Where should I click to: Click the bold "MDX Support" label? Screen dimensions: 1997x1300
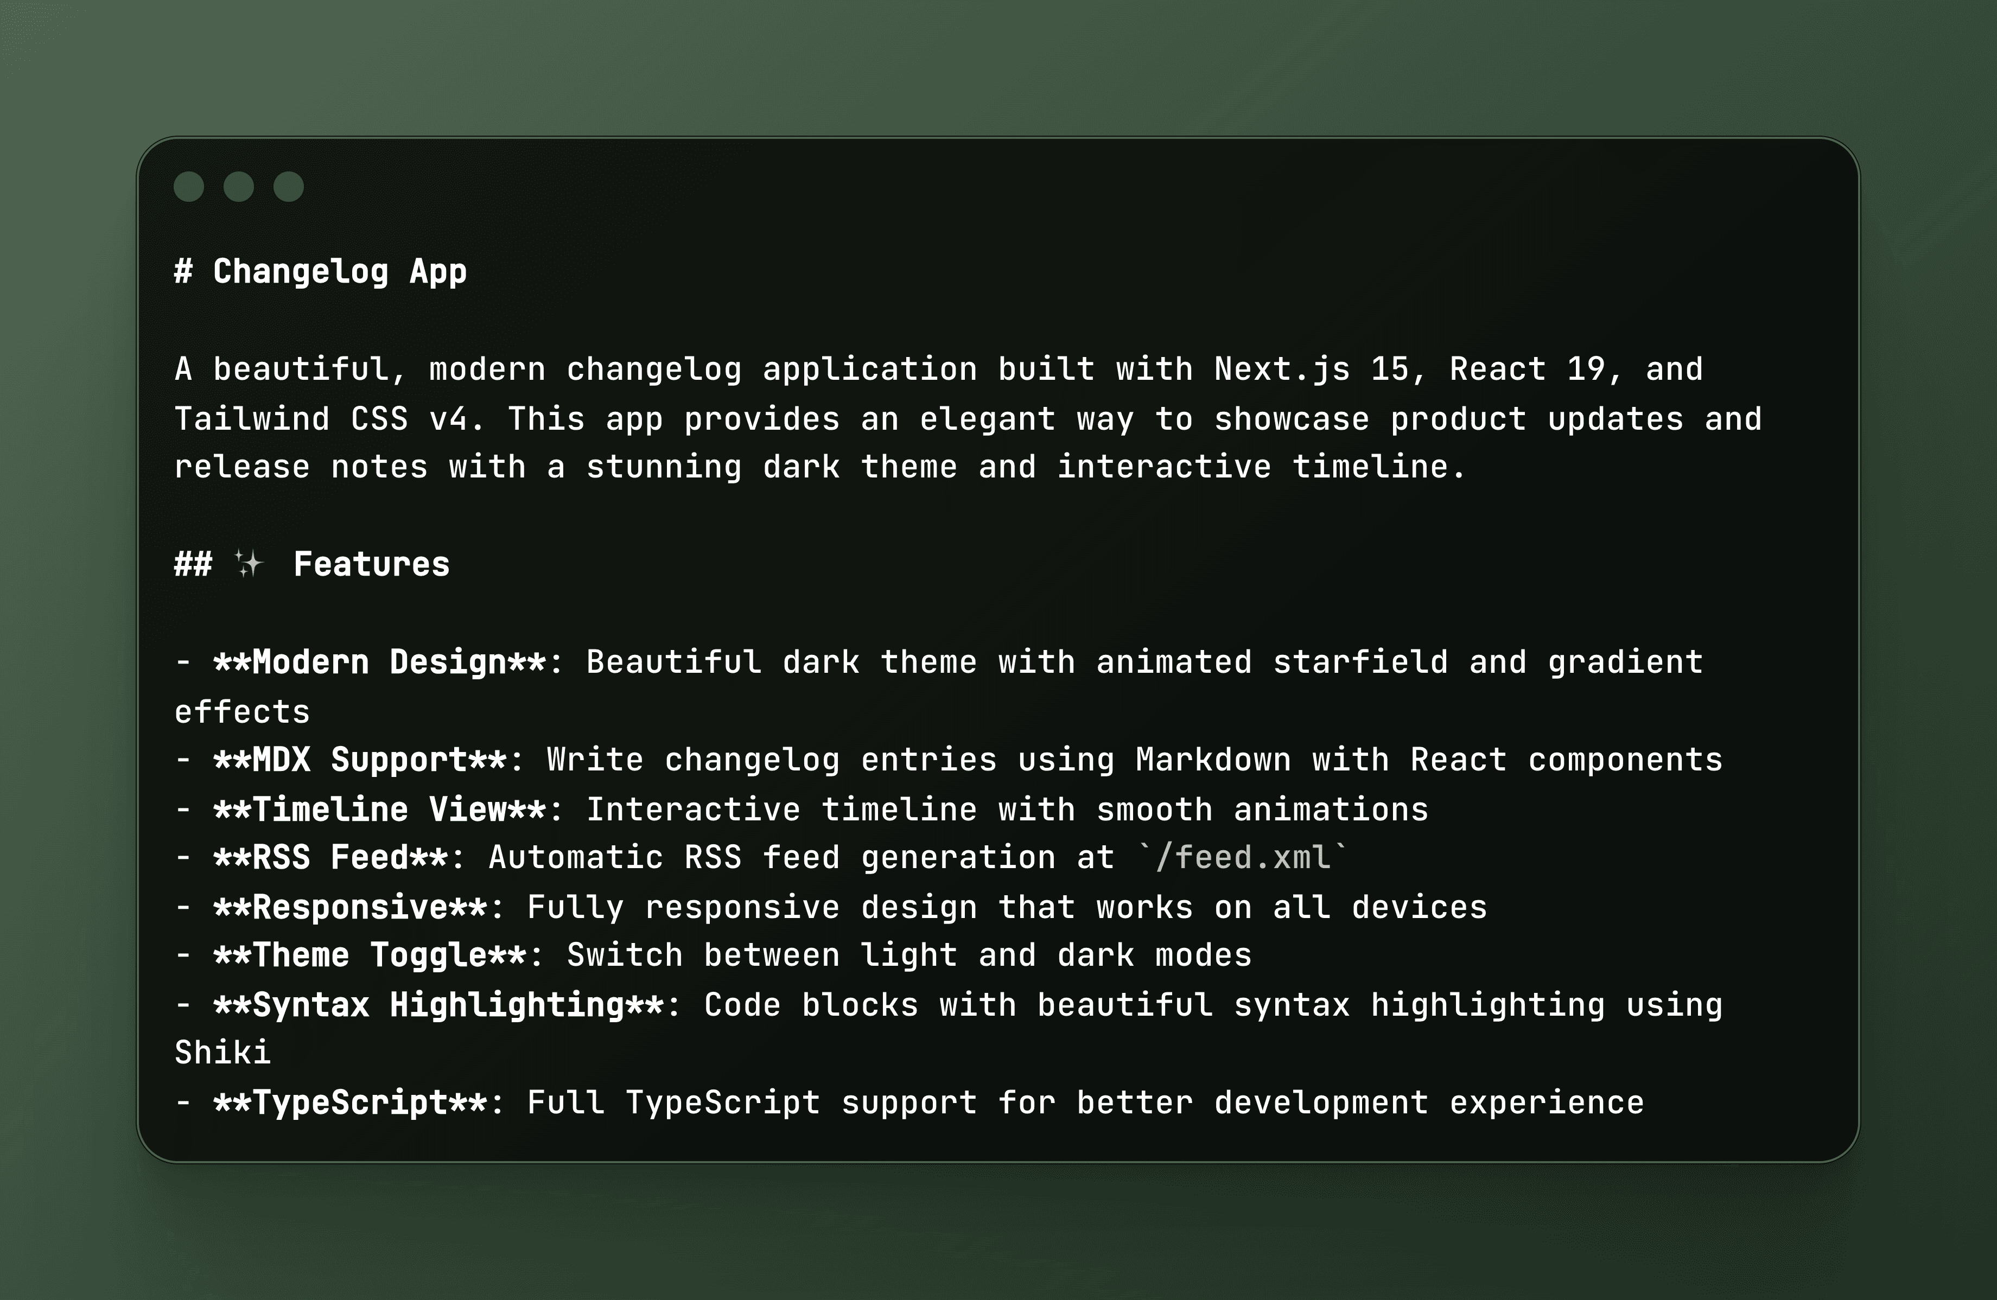[360, 760]
